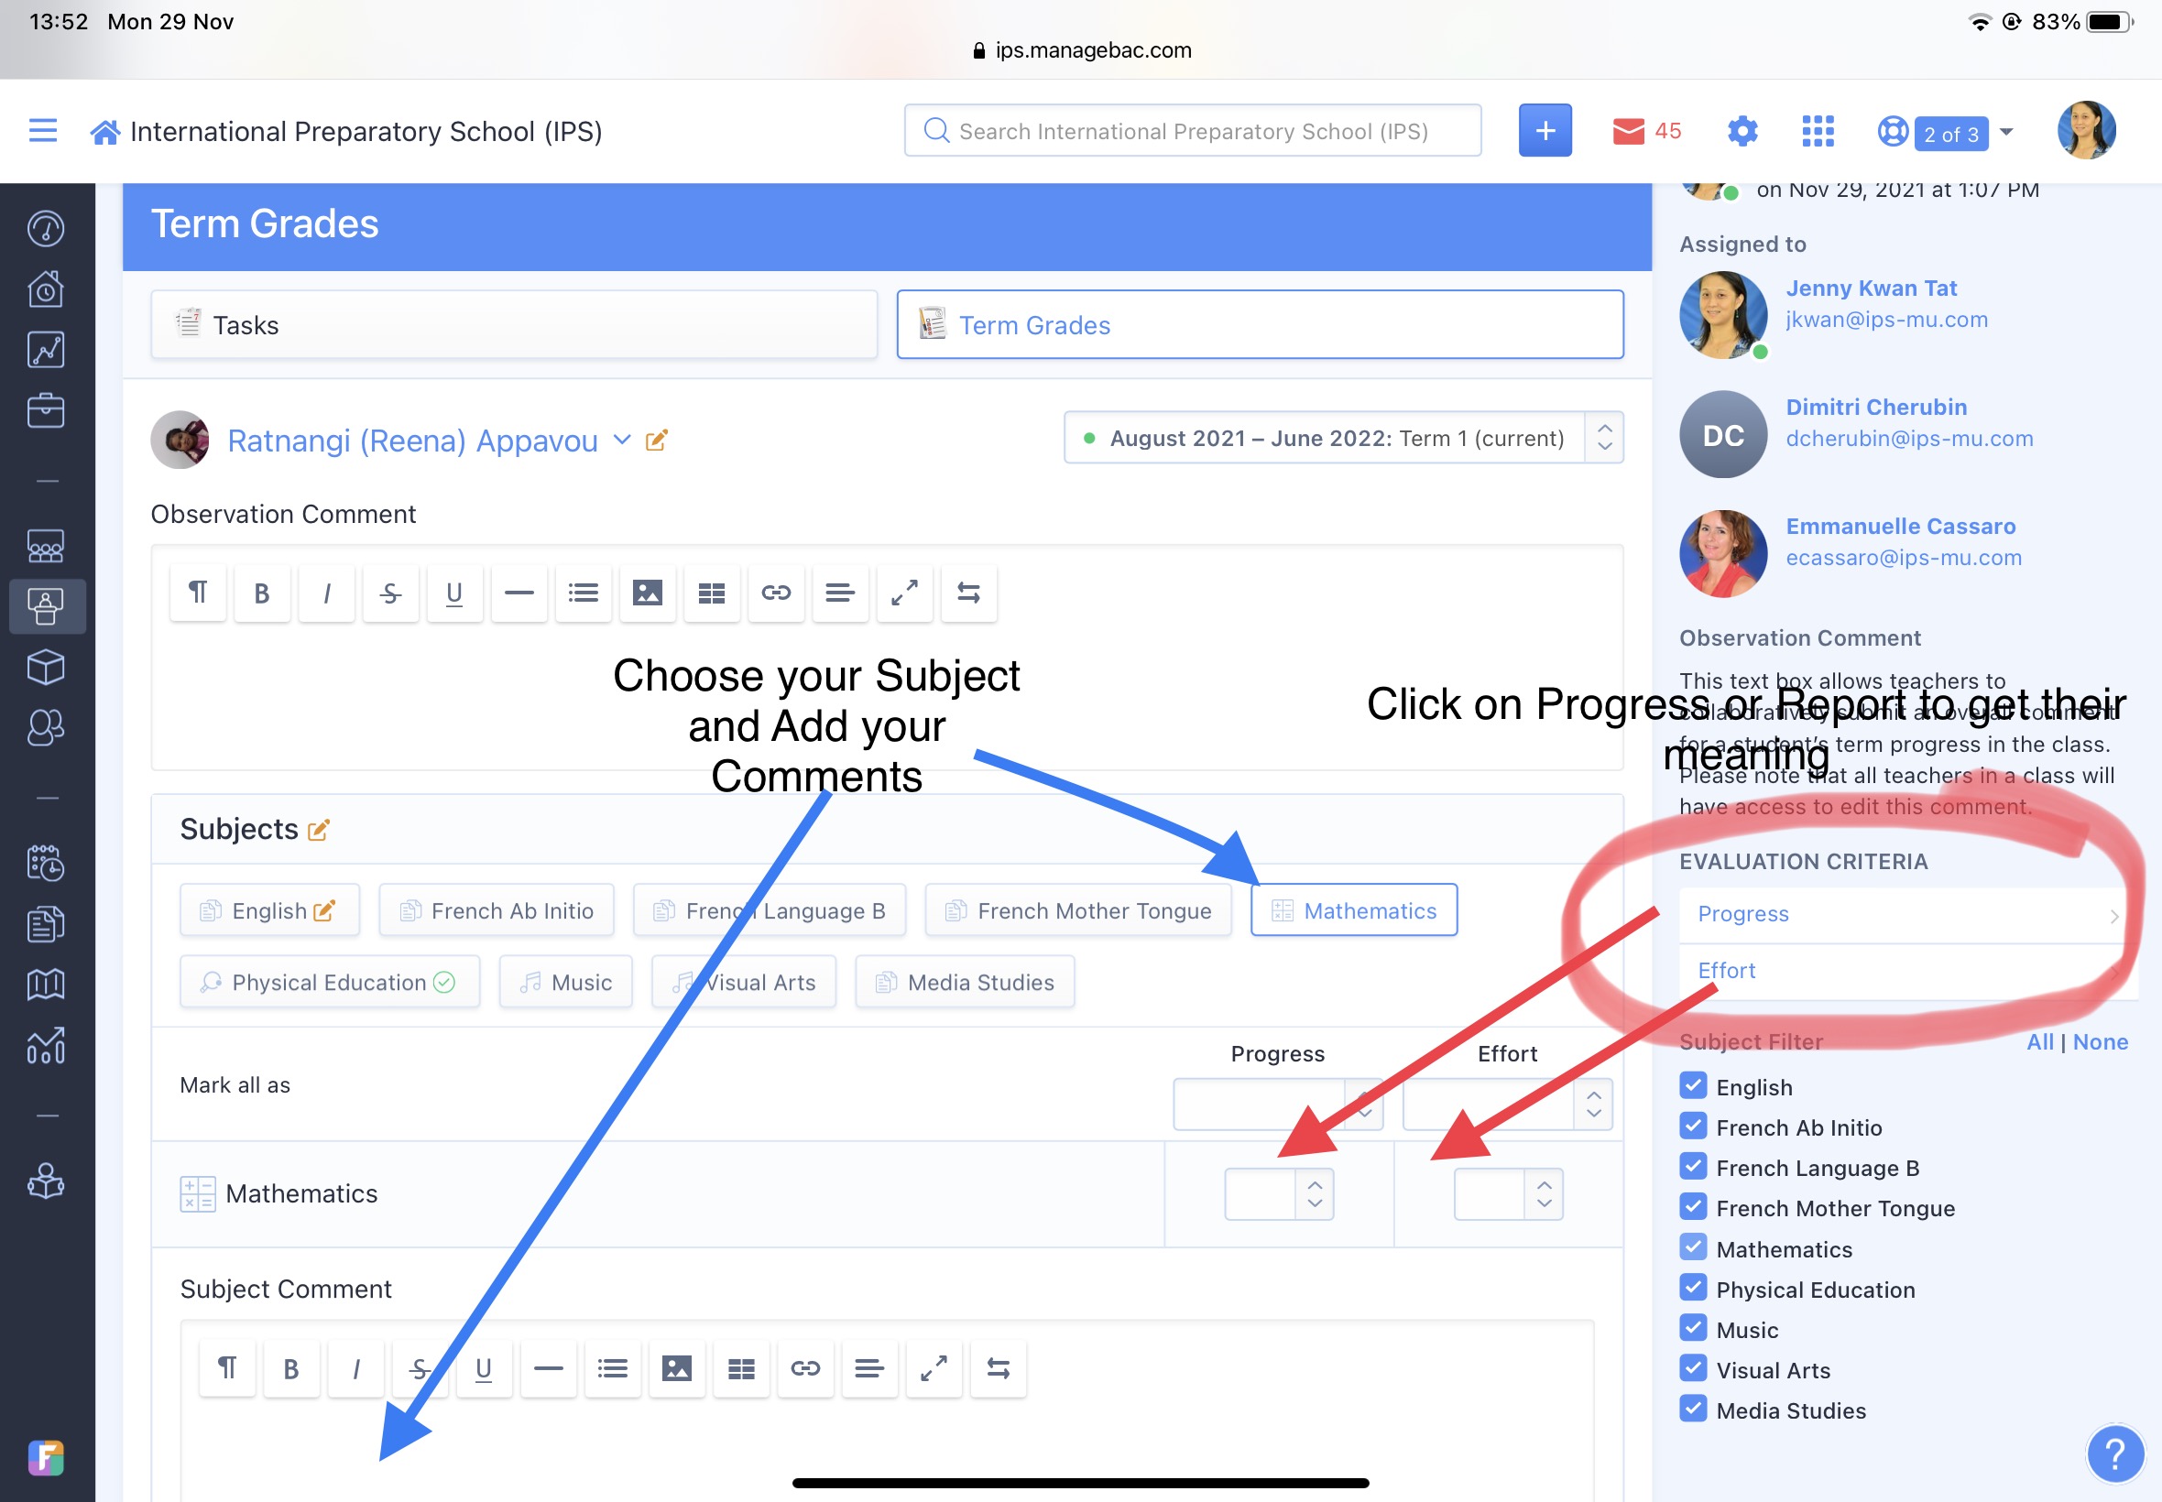Expand student name dropdown chevron

tap(622, 440)
